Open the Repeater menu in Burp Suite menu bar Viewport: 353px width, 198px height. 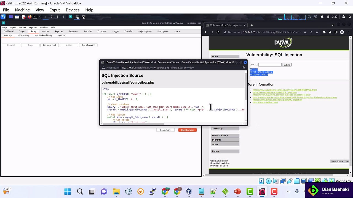tap(33, 28)
